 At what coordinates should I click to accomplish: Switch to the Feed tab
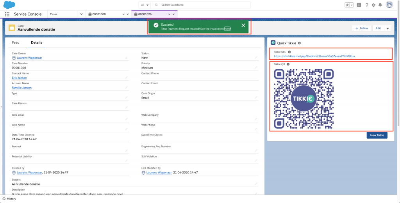(16, 42)
